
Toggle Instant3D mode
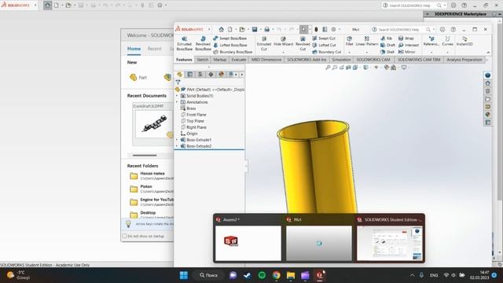[464, 42]
